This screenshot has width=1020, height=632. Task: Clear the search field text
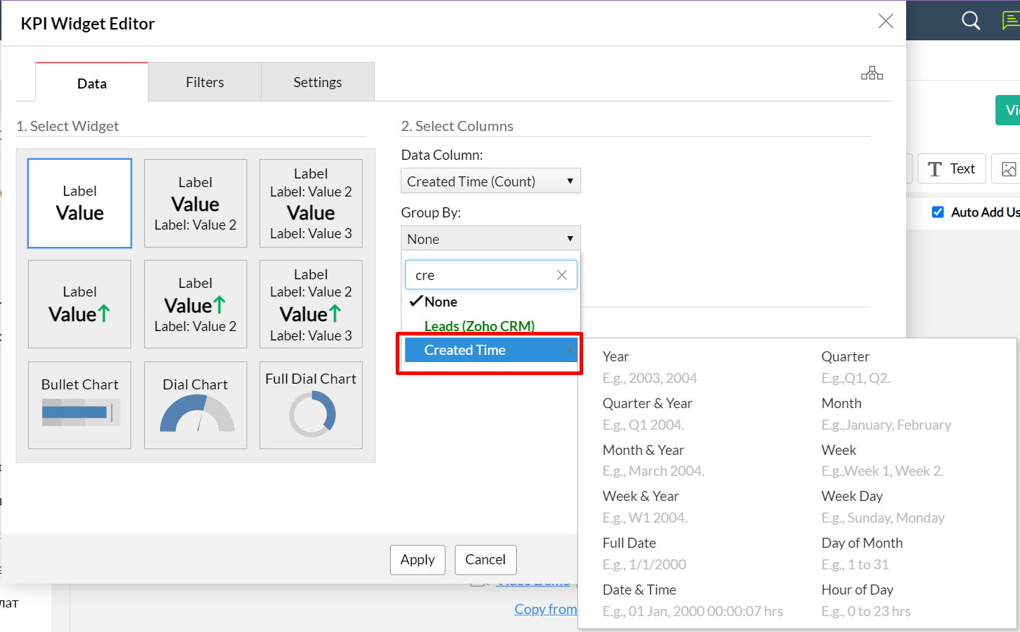(x=562, y=275)
